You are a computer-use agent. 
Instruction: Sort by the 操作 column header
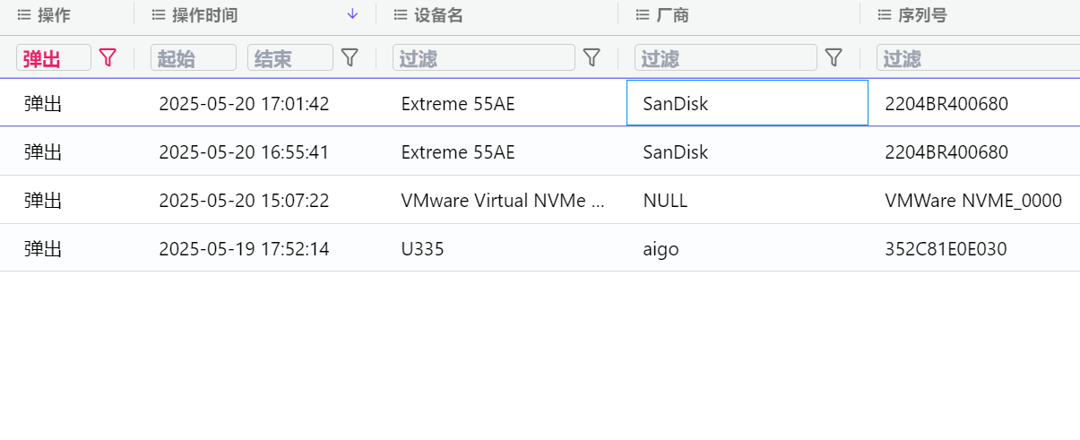[54, 15]
